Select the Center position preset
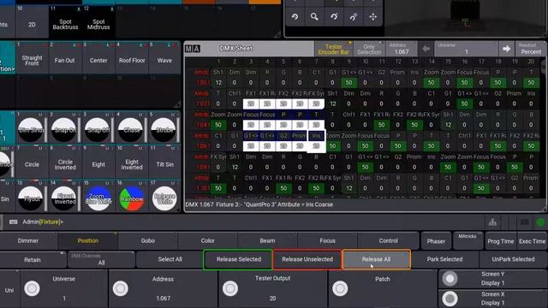 [98, 58]
